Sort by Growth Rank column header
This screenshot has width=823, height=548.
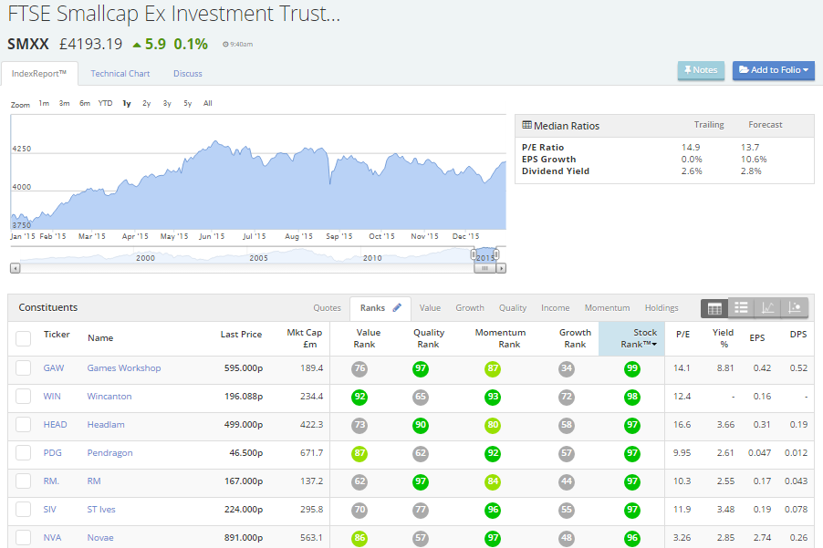575,338
